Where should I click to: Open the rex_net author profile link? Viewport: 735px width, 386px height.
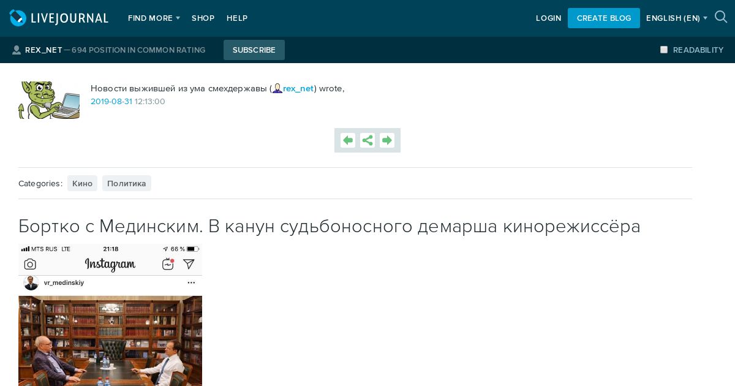[x=298, y=88]
